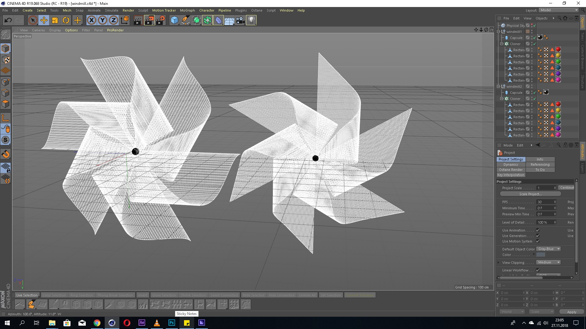
Task: Click the red material tag under windmill1
Action: pos(558,50)
